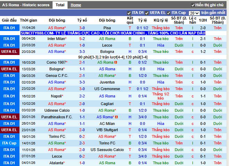The image size is (229, 166).
Task: Click the UEFA EL badge for VfB Stuttgart match
Action: click(9, 130)
